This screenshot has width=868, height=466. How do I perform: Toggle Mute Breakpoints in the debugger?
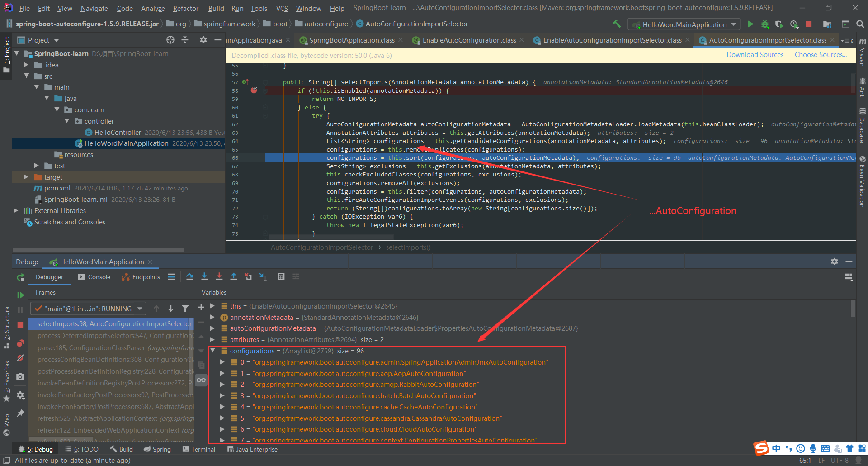[x=20, y=358]
